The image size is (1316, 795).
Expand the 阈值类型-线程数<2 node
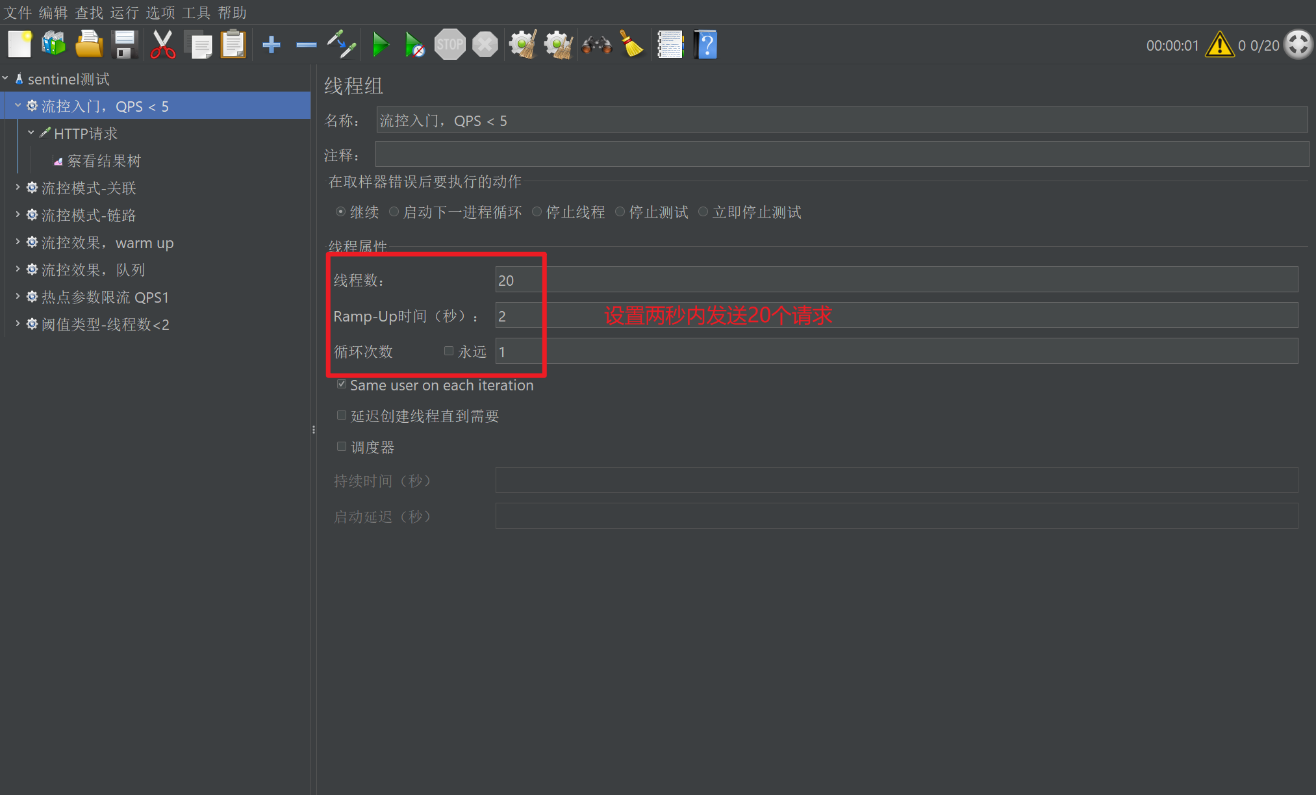(18, 323)
